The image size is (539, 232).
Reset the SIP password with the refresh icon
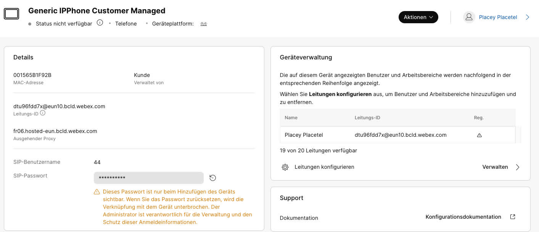(213, 178)
